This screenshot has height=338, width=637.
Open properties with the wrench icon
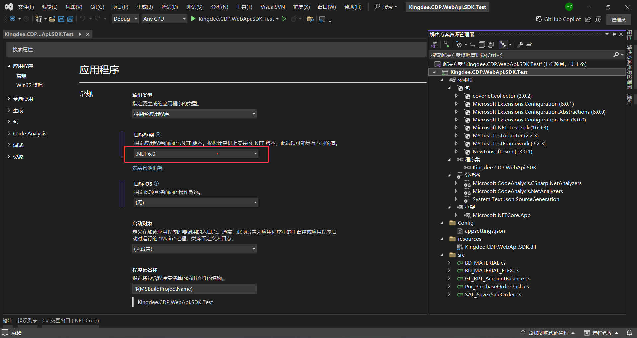(520, 45)
